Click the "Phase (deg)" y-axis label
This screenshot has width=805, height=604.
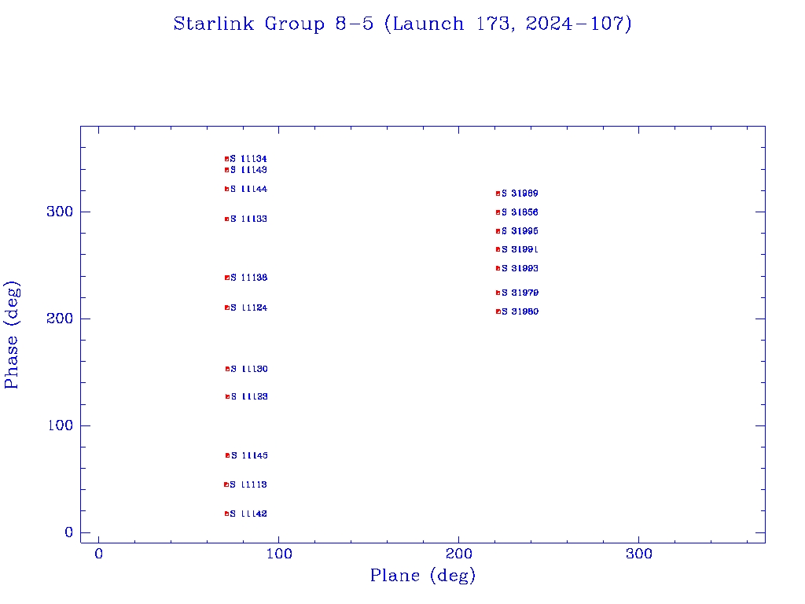tap(12, 334)
